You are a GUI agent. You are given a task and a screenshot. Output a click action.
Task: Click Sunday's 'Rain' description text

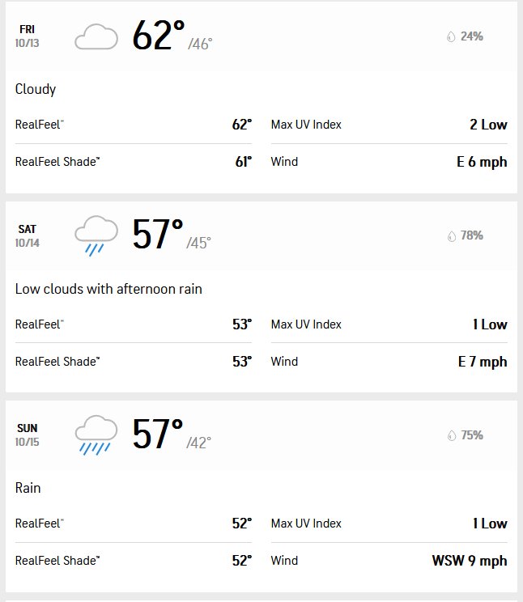pos(28,488)
